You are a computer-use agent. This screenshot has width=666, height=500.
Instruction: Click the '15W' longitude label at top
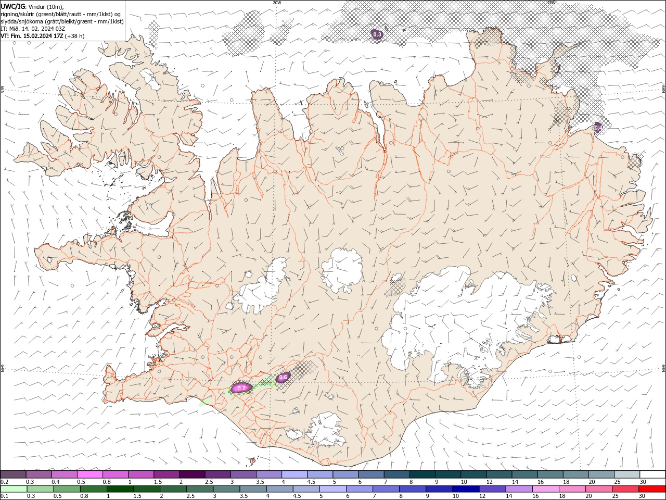[551, 3]
